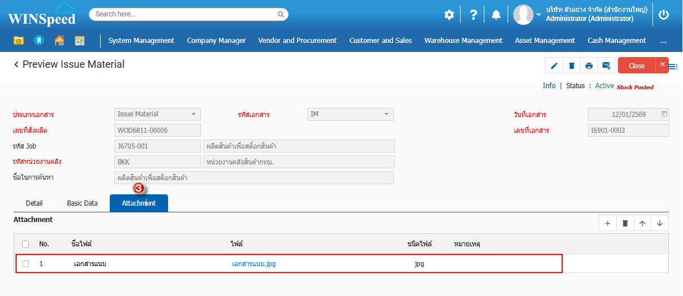Expand the user profile dropdown arrow

pyautogui.click(x=538, y=14)
